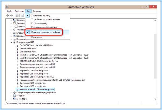Click the Универсальный USB-концентратор device icon

point(18,89)
